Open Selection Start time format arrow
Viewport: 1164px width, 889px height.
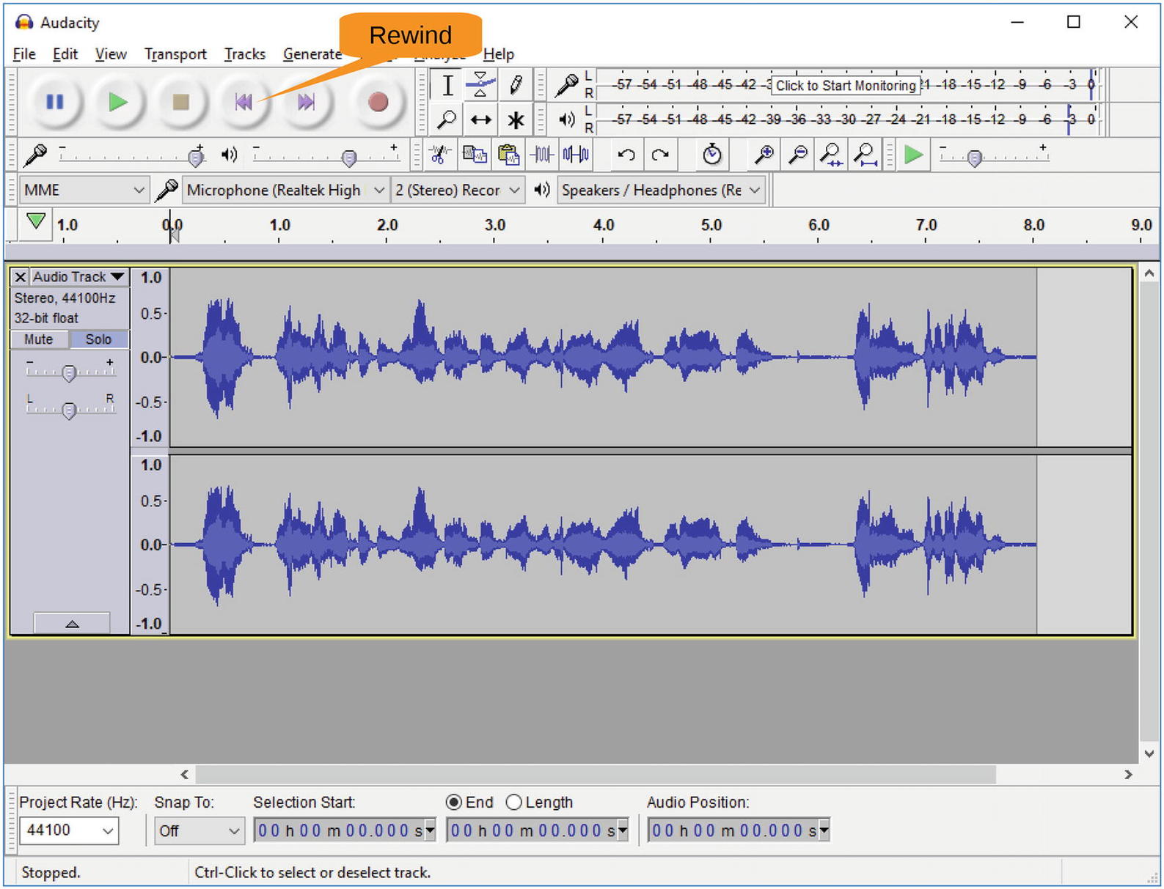(431, 830)
